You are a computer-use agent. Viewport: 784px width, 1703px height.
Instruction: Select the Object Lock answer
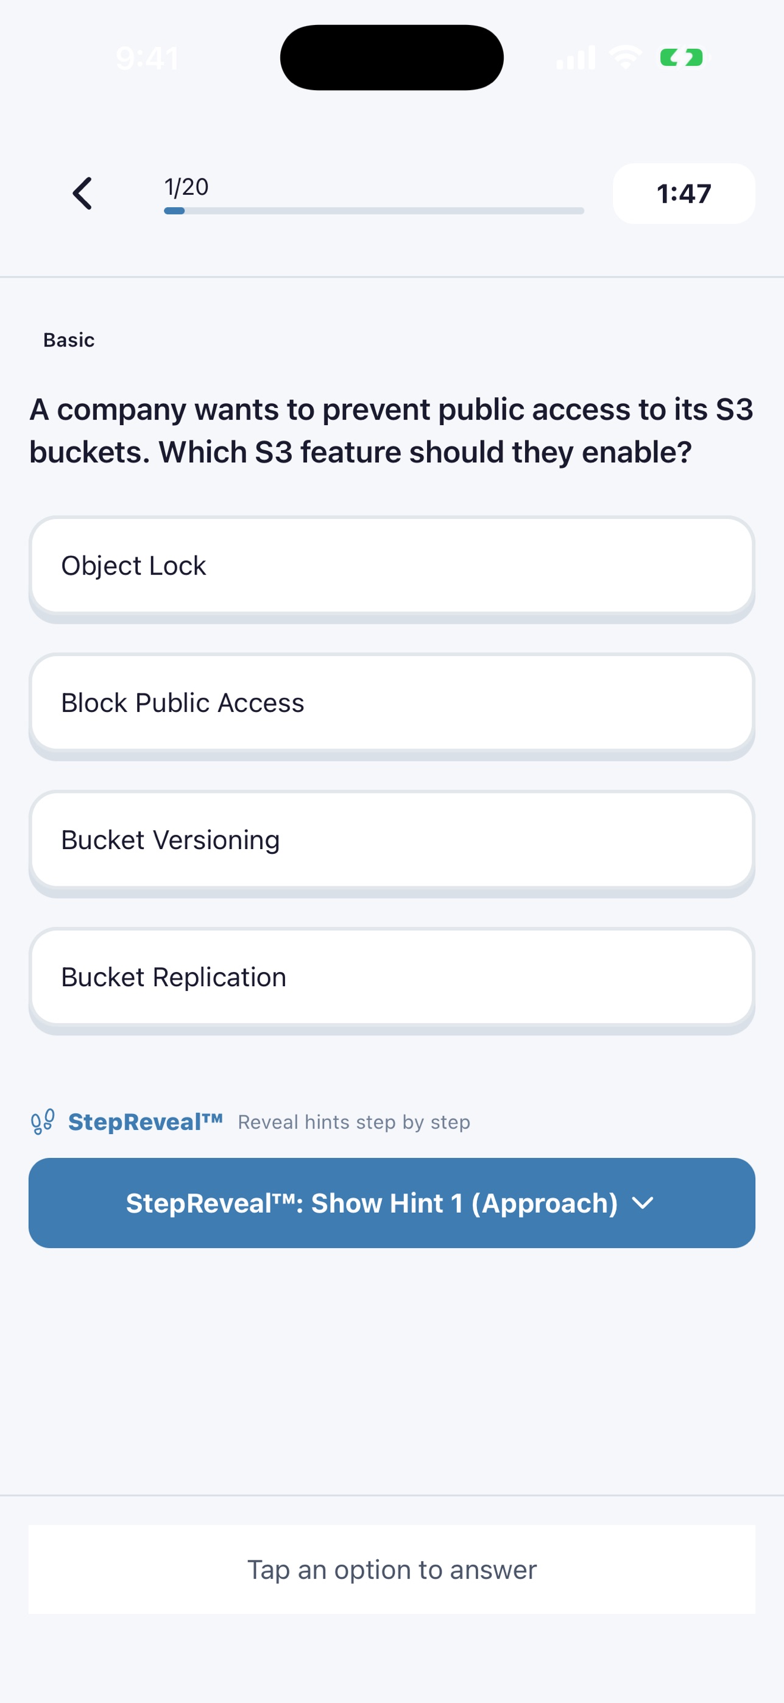coord(392,566)
